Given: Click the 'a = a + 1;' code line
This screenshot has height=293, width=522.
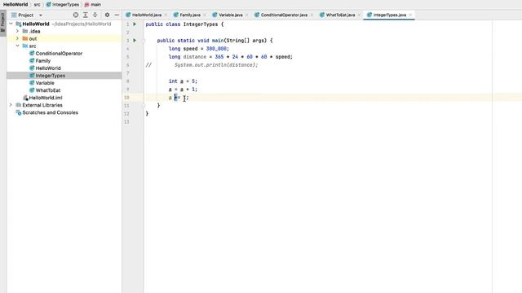Looking at the screenshot, I should click(x=183, y=90).
